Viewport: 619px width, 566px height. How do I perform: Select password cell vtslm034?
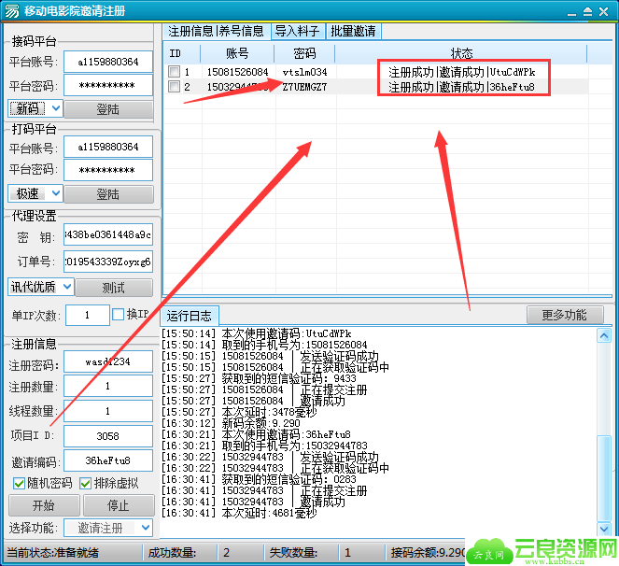pos(305,72)
